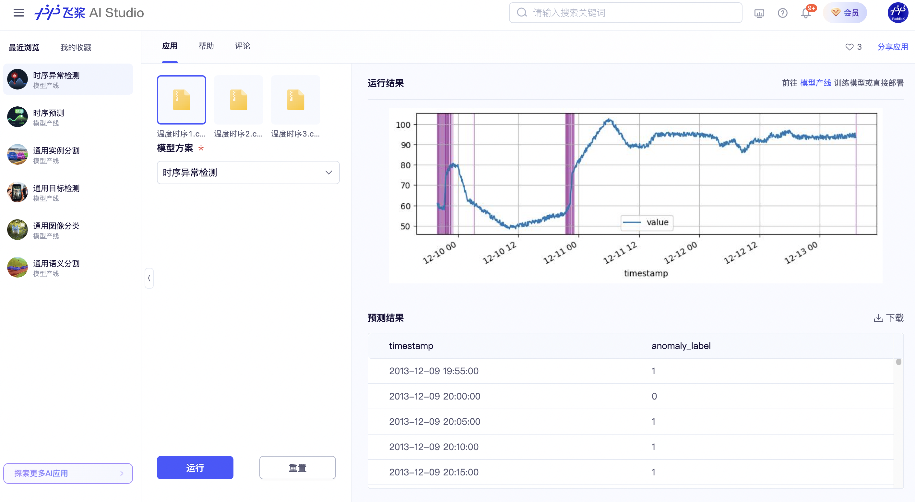Switch to the 帮助 tab

click(206, 46)
